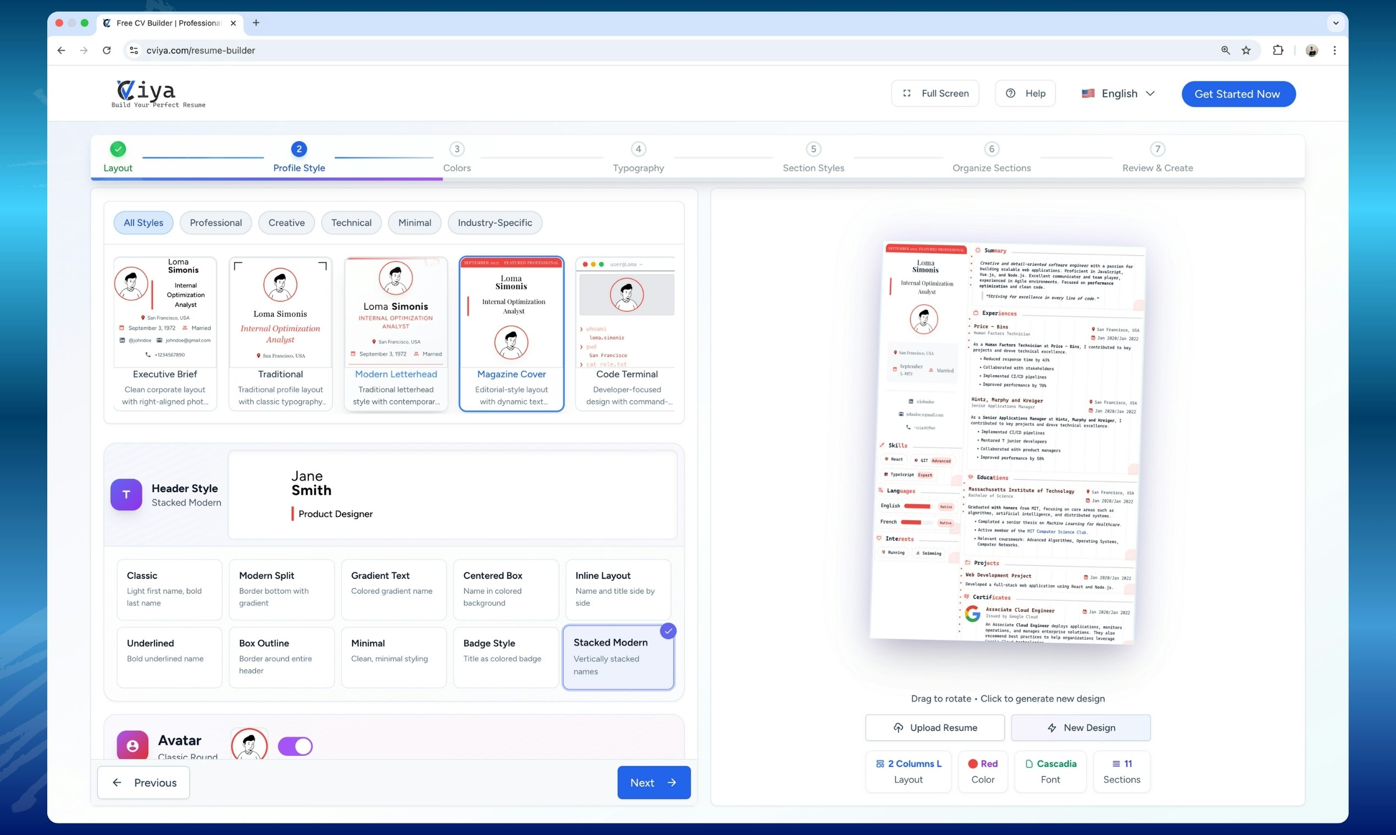Image resolution: width=1396 pixels, height=835 pixels.
Task: Reload the page
Action: click(107, 50)
